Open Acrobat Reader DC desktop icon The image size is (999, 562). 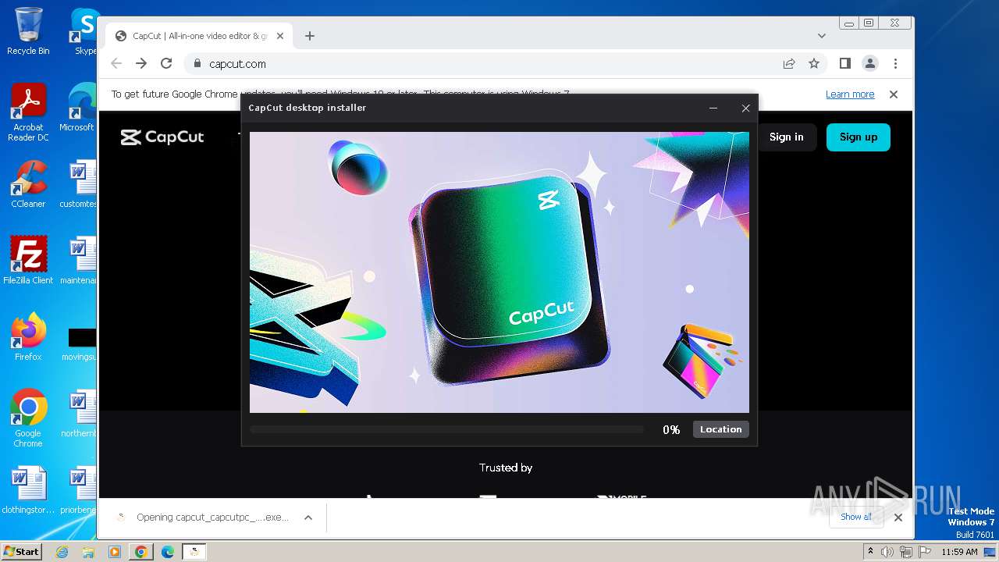28,113
